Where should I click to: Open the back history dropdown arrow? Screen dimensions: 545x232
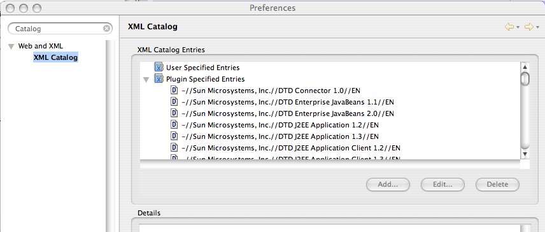[518, 27]
